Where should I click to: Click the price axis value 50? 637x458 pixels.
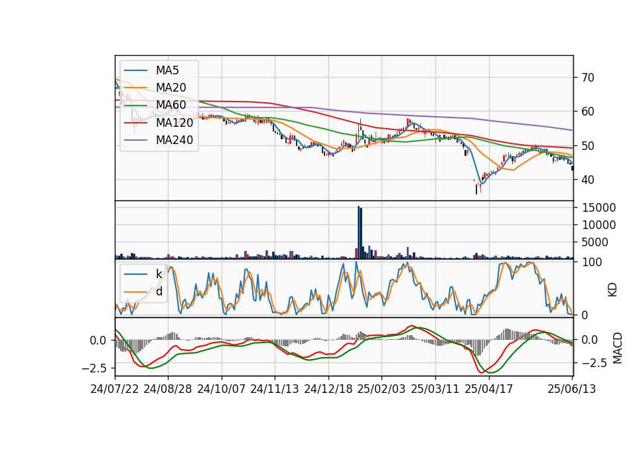pyautogui.click(x=588, y=145)
